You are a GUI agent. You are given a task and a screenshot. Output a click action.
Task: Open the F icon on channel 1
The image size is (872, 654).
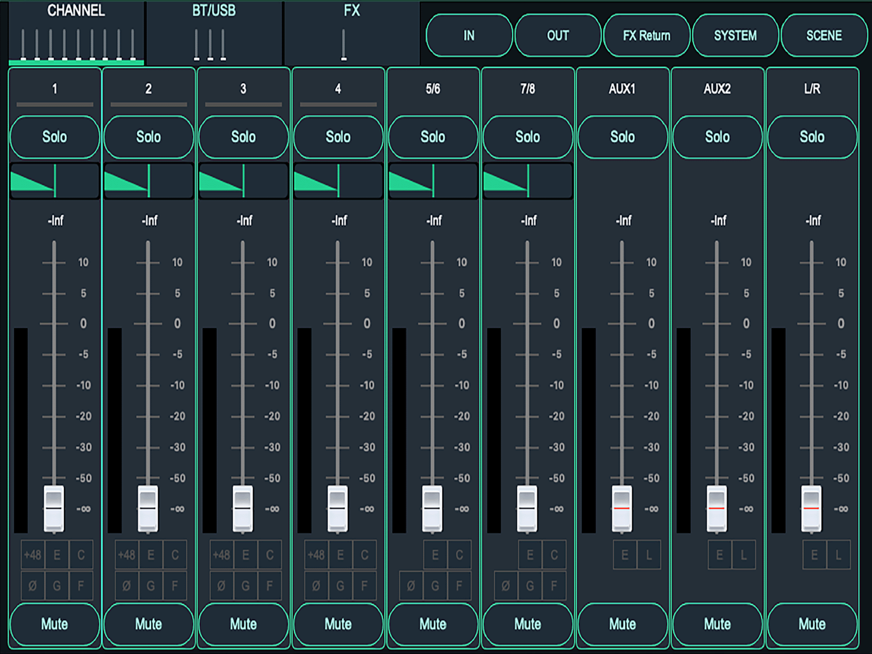pyautogui.click(x=81, y=586)
